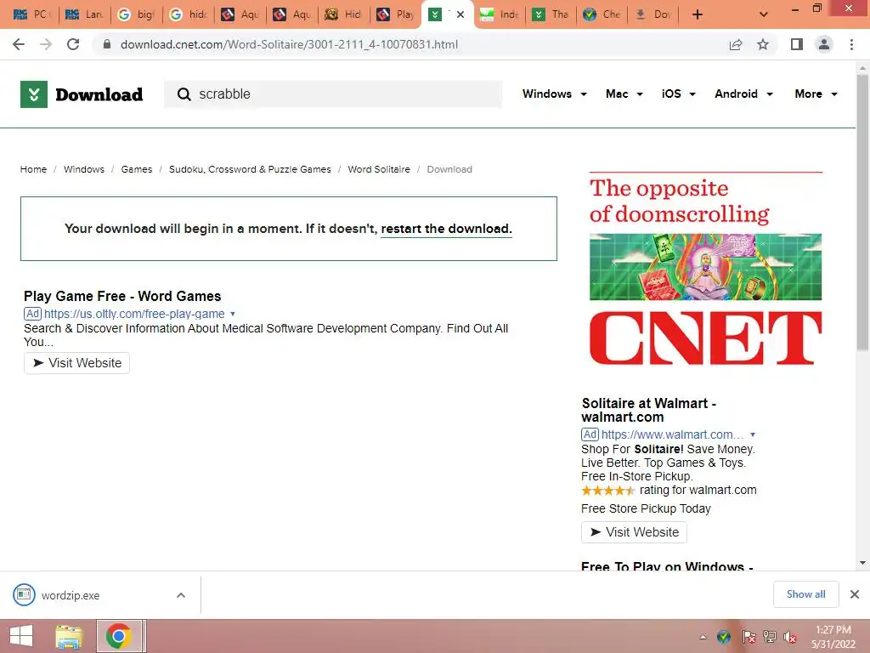Switch to the Che tab
Image resolution: width=870 pixels, height=653 pixels.
(602, 14)
